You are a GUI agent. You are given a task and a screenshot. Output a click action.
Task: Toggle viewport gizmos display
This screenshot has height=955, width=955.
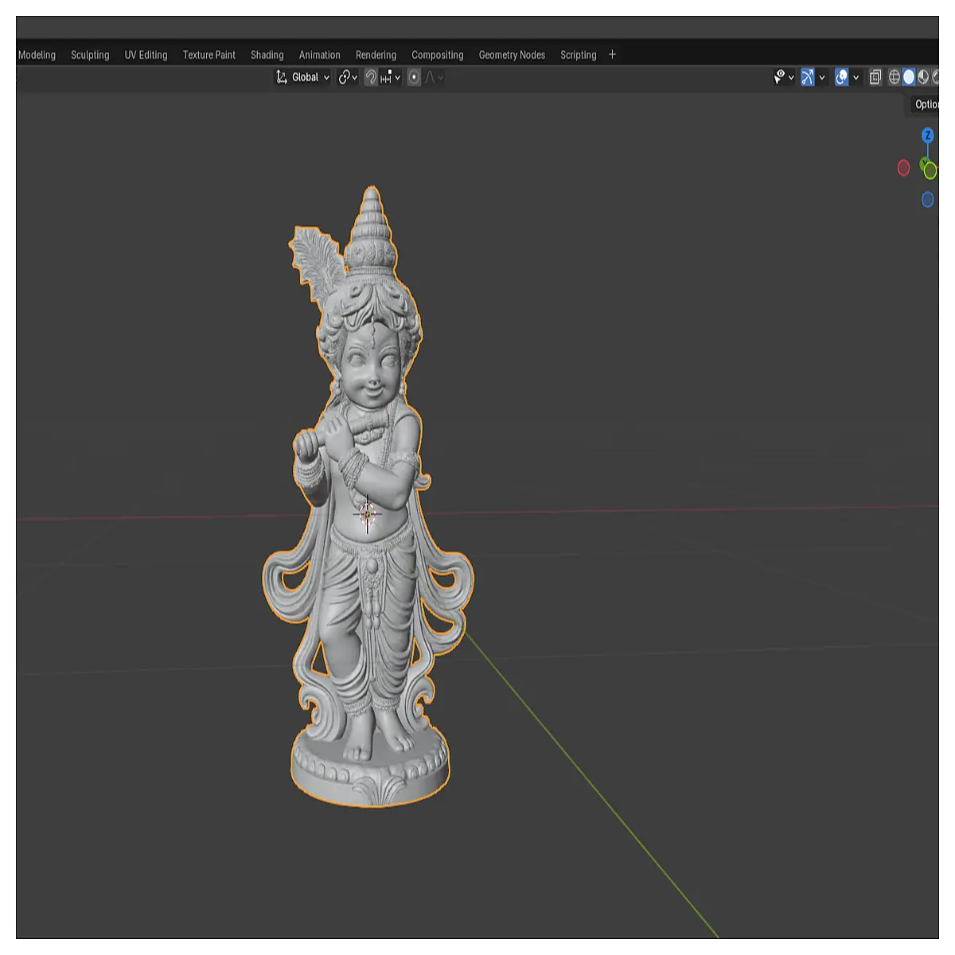pyautogui.click(x=808, y=77)
